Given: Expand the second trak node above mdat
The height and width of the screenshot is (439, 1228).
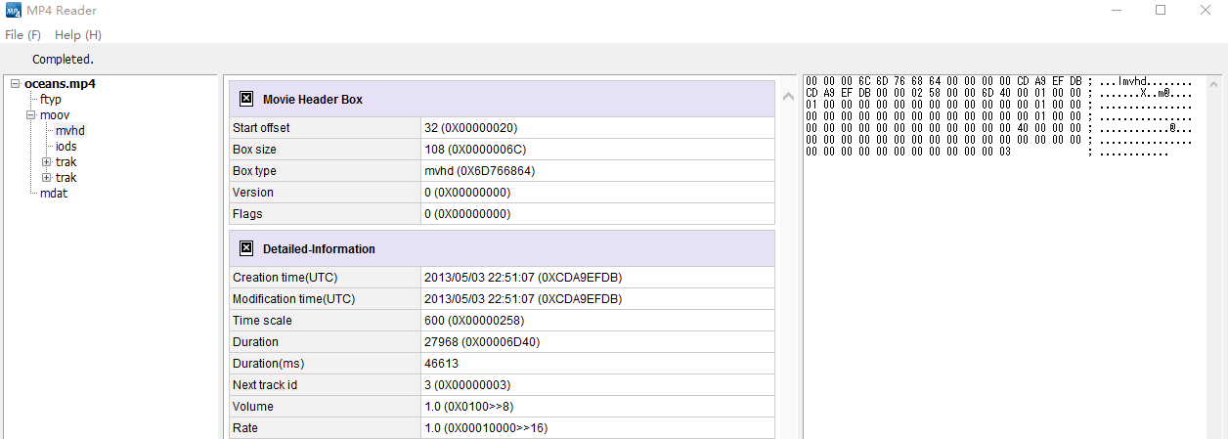Looking at the screenshot, I should 46,178.
